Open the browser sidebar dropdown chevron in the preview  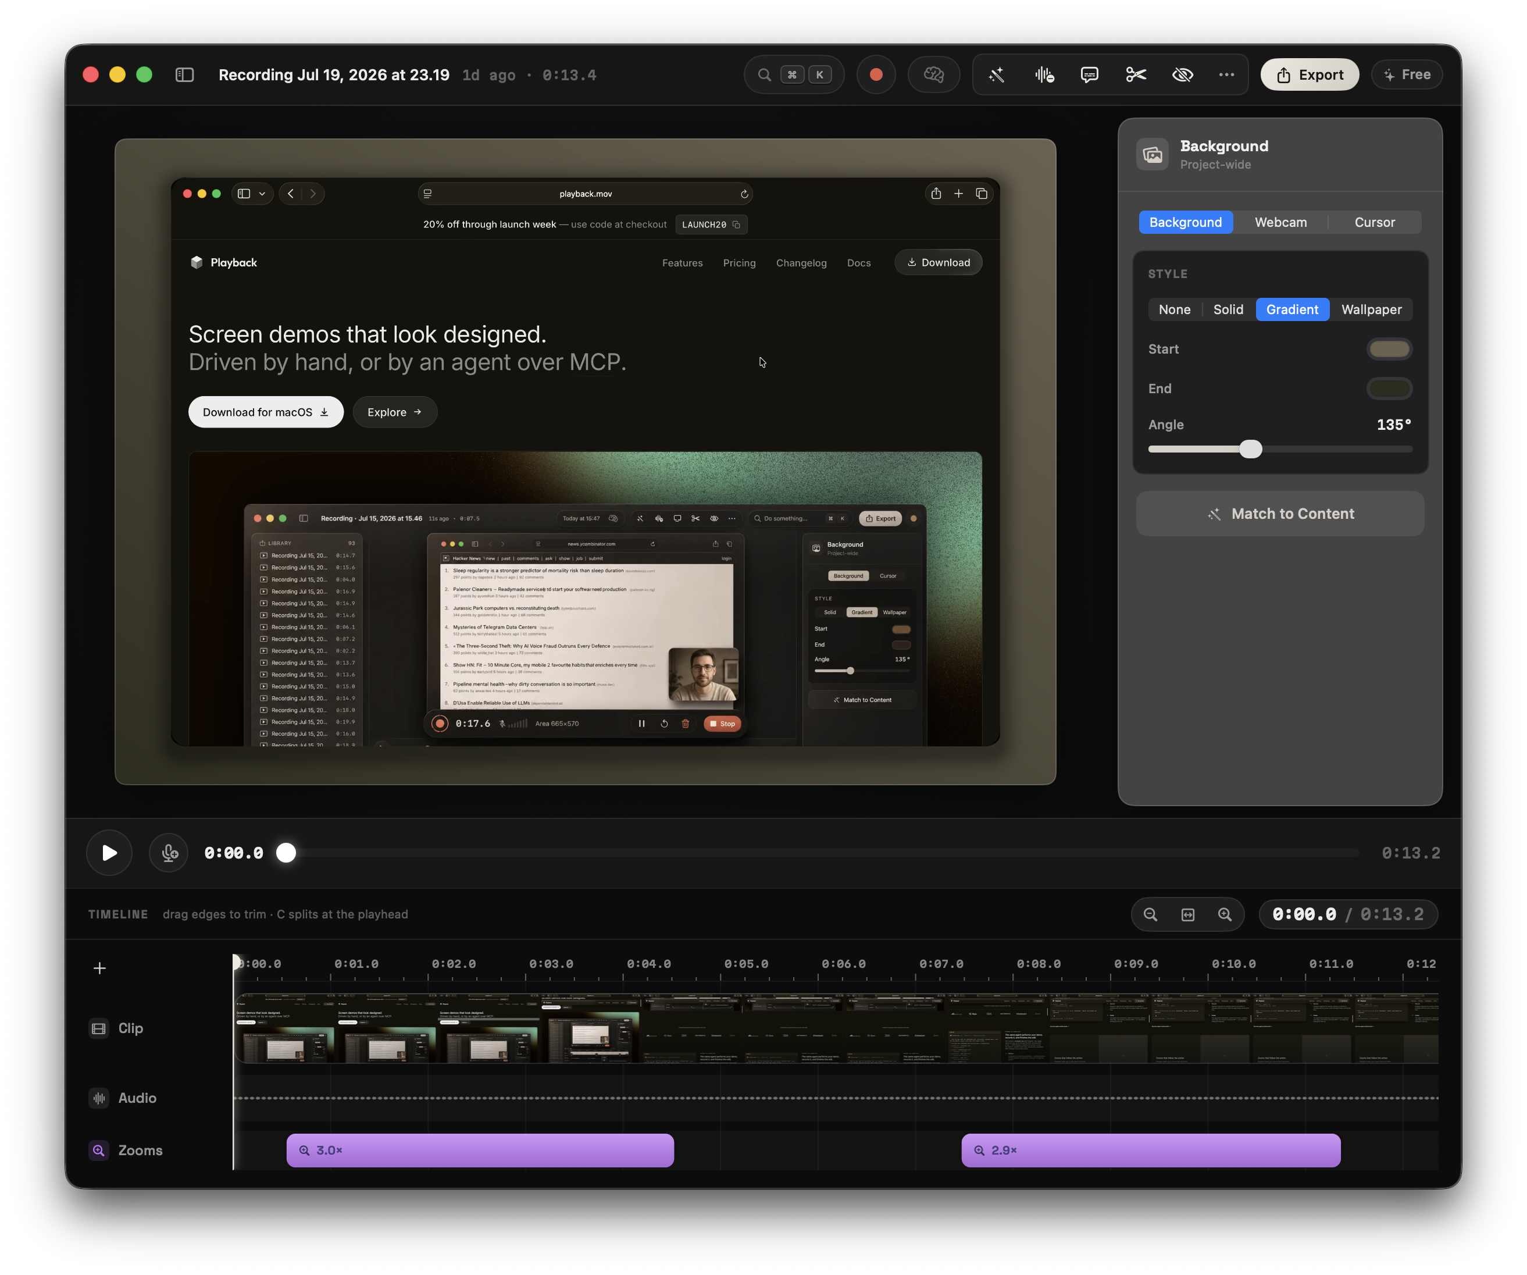pyautogui.click(x=262, y=194)
